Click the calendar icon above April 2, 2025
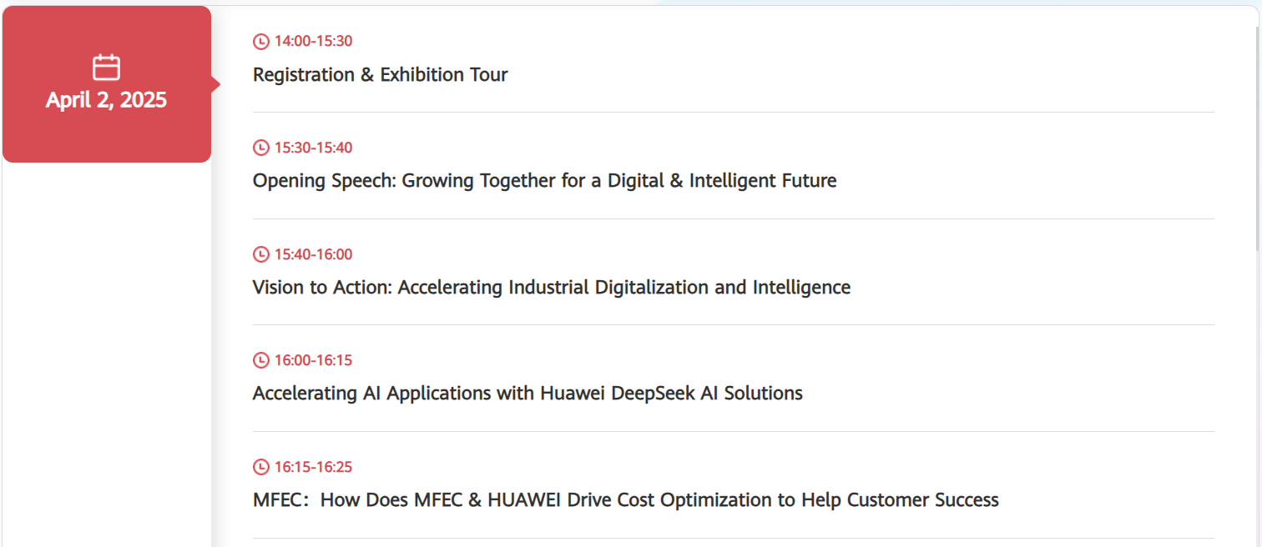1262x547 pixels. [x=107, y=68]
